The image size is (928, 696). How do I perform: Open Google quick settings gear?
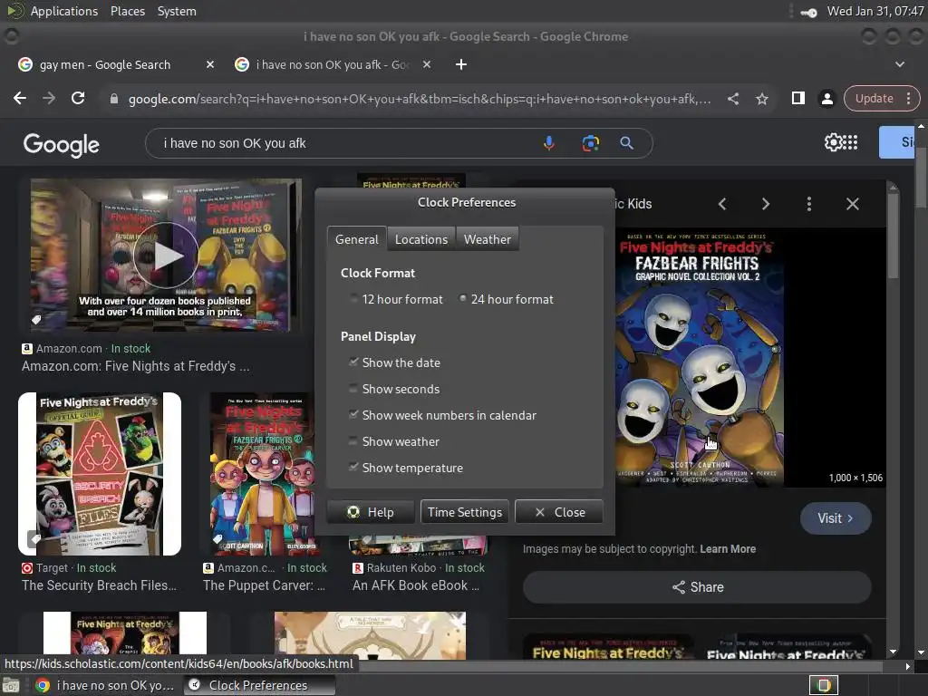pyautogui.click(x=833, y=142)
